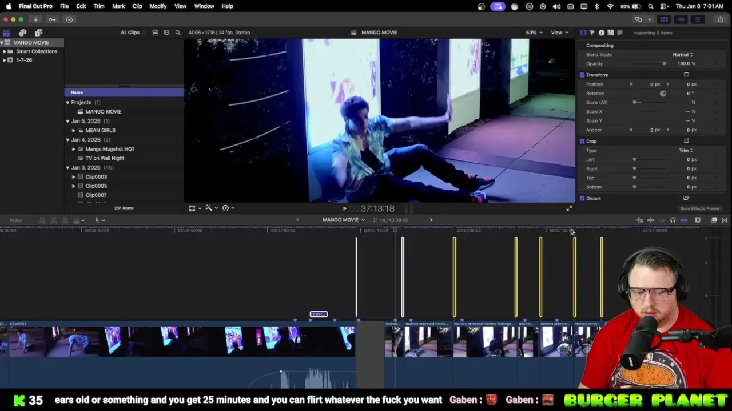Open the Color inspector triangle icon
Screen dimensions: 732x411
pyautogui.click(x=592, y=33)
